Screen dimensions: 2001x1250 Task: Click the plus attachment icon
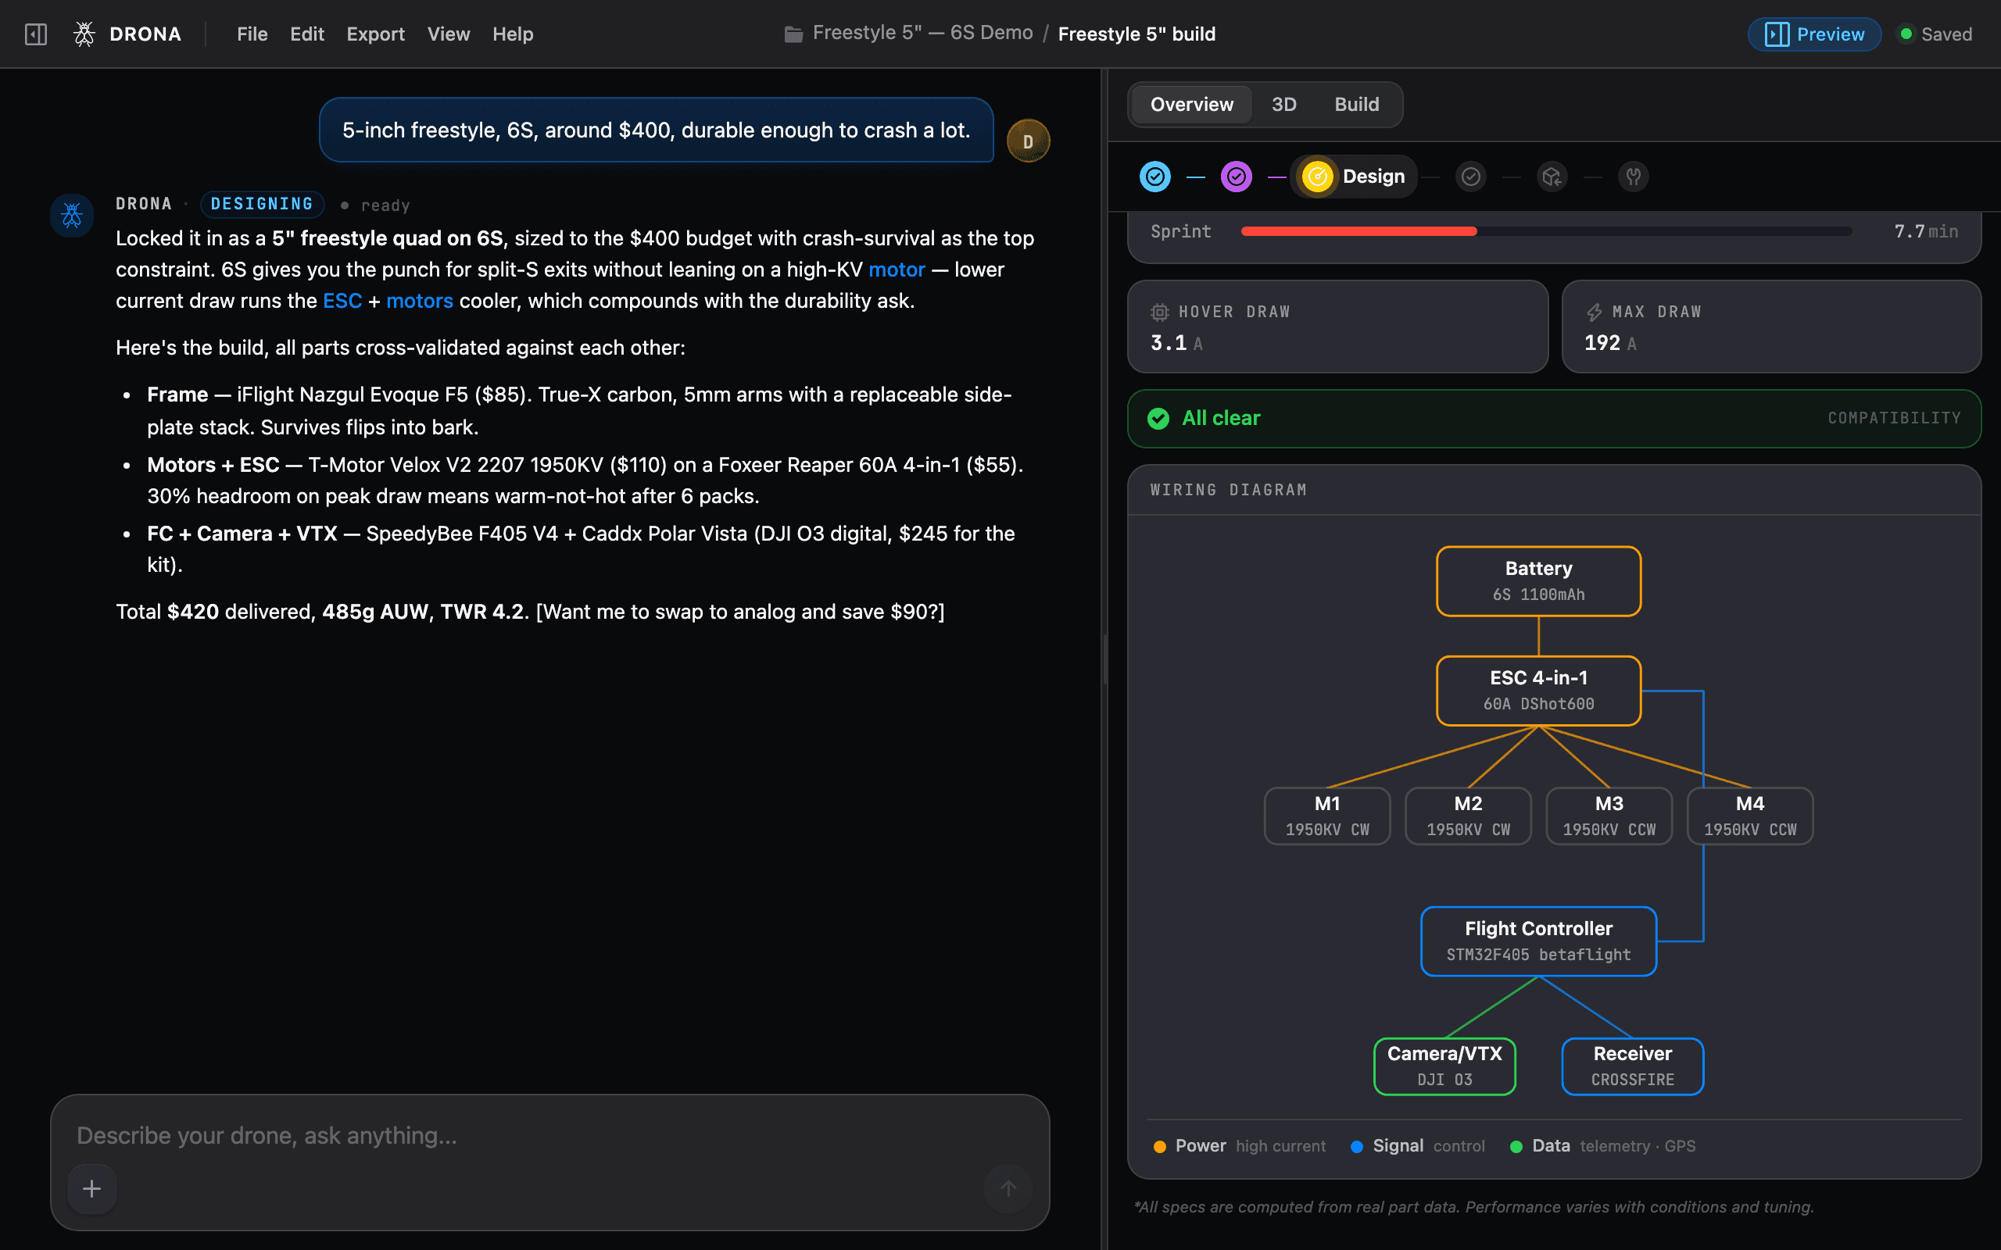point(91,1189)
